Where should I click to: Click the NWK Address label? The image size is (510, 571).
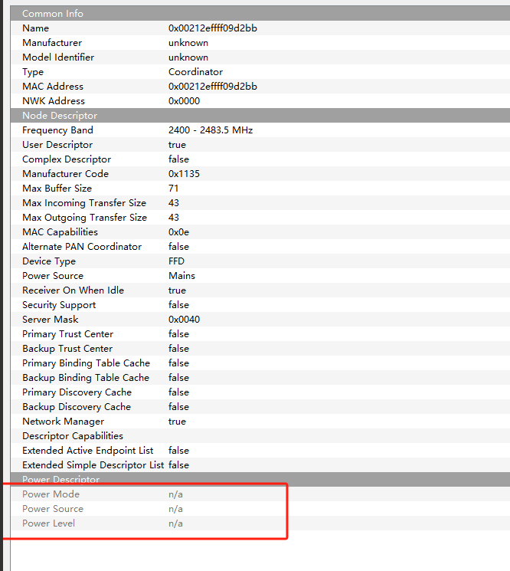click(x=54, y=101)
